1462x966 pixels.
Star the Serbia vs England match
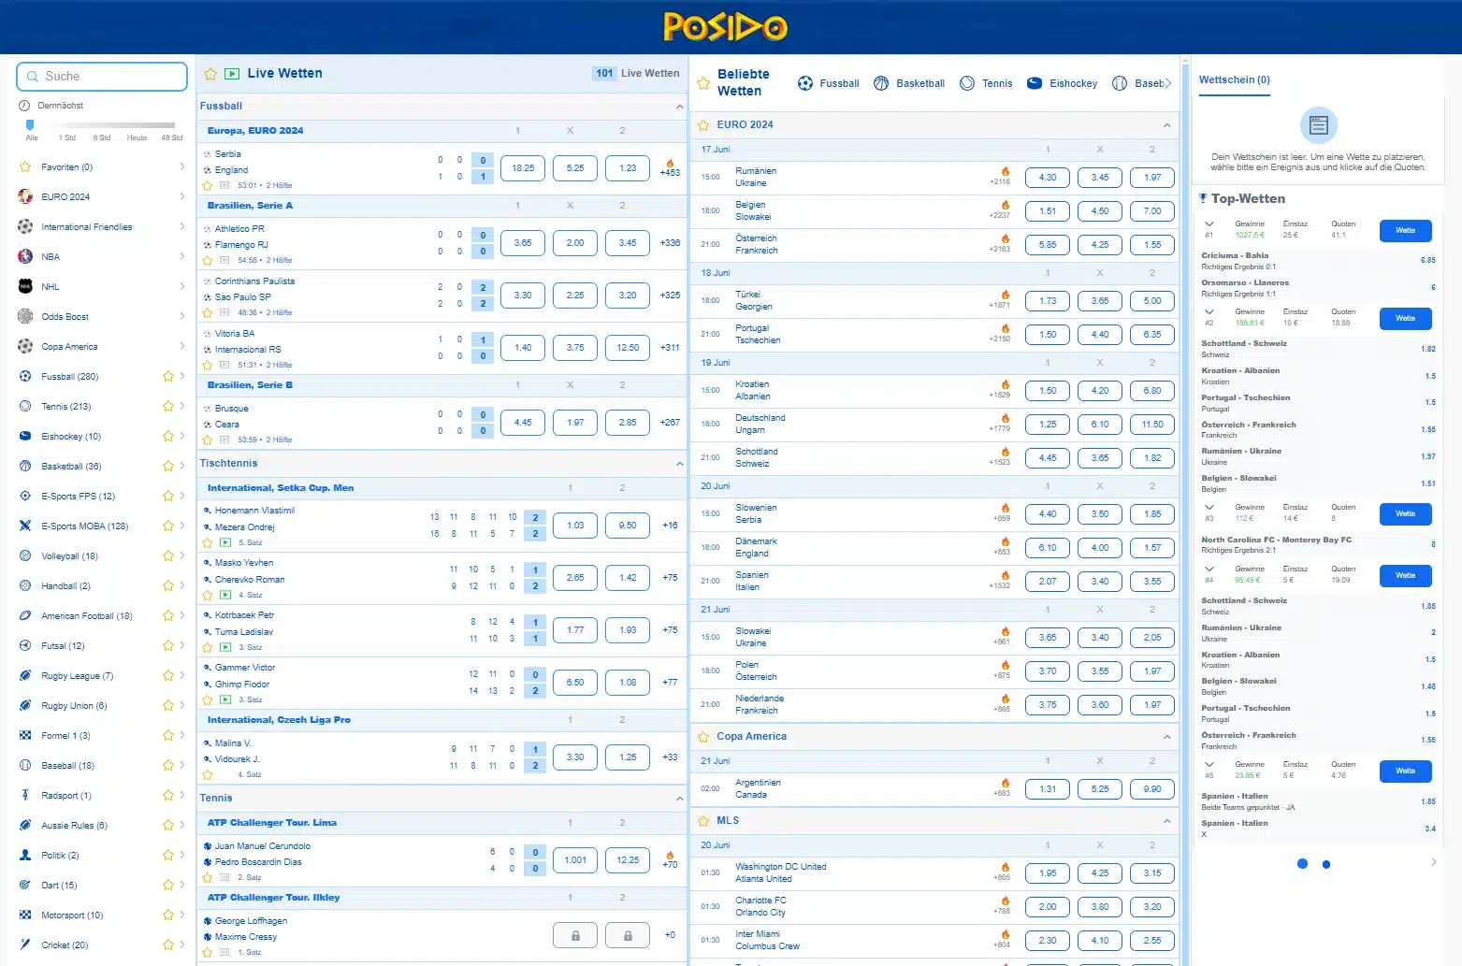pos(208,185)
